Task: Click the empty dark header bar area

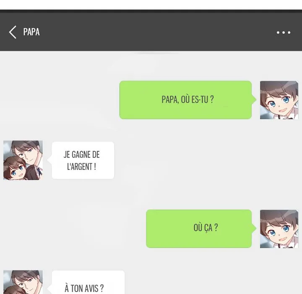Action: (154, 32)
